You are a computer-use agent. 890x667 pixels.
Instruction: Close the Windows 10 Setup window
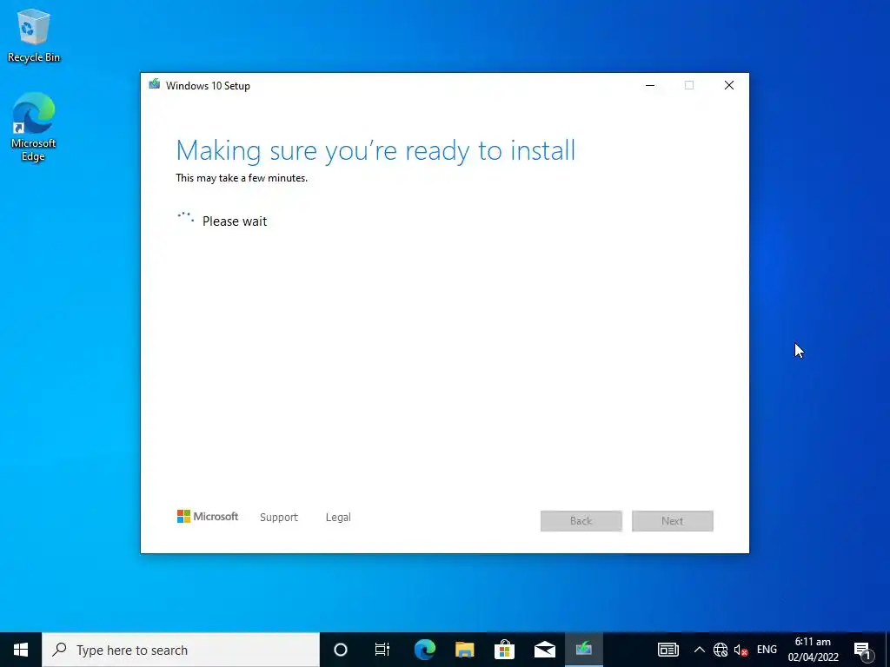729,85
